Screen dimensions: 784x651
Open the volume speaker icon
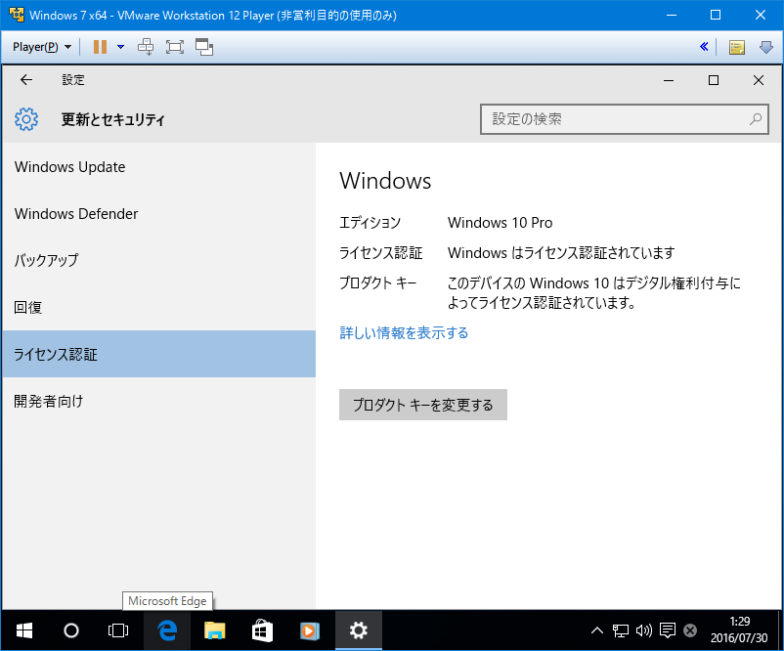click(644, 630)
